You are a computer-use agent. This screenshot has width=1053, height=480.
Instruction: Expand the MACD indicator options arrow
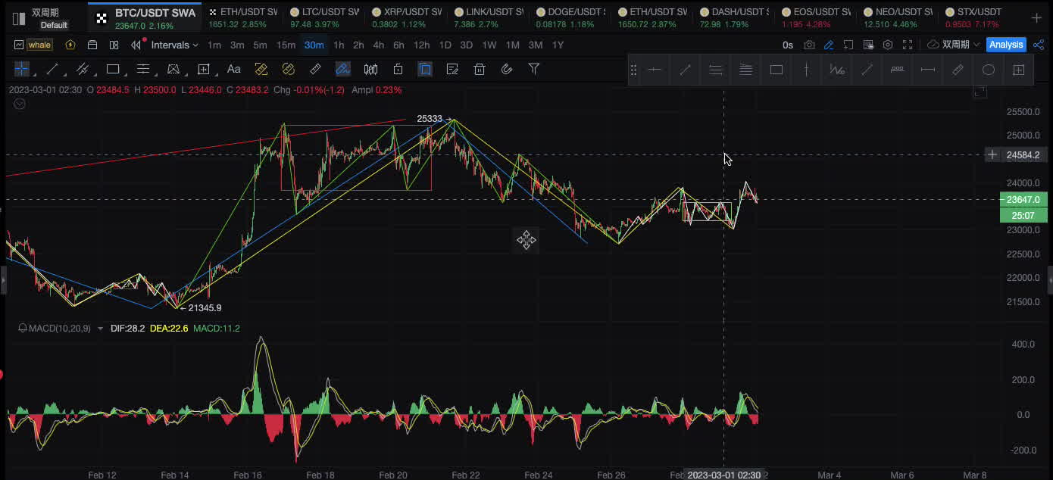pos(101,329)
